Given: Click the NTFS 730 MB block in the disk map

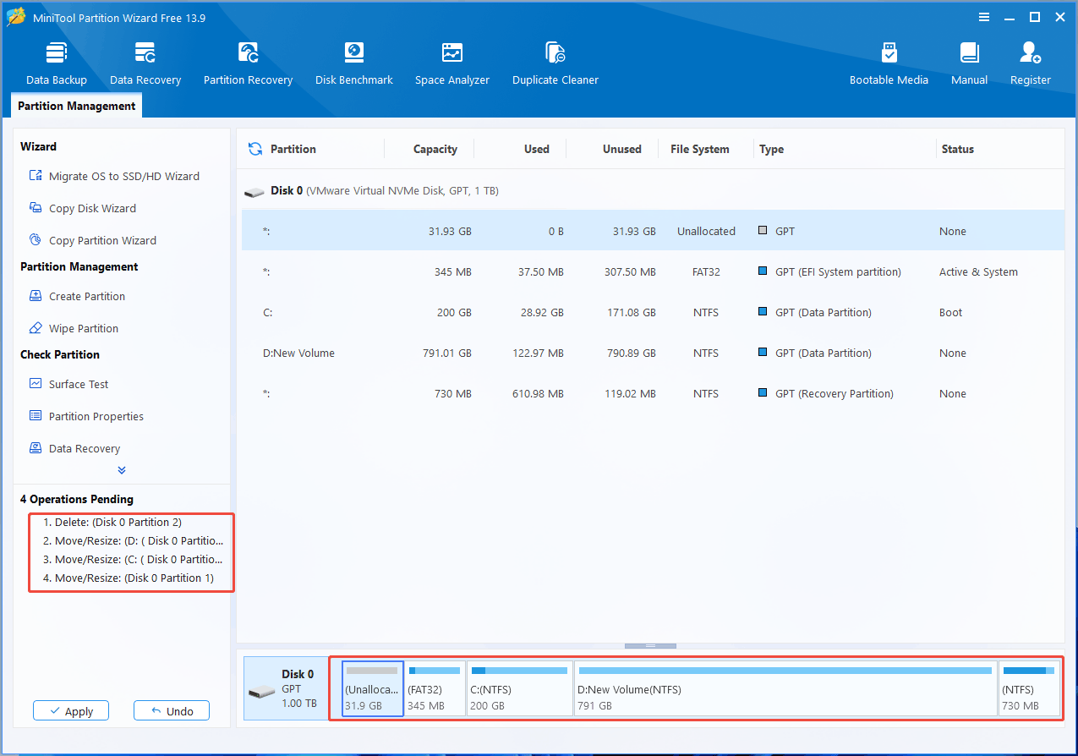Looking at the screenshot, I should click(1029, 688).
